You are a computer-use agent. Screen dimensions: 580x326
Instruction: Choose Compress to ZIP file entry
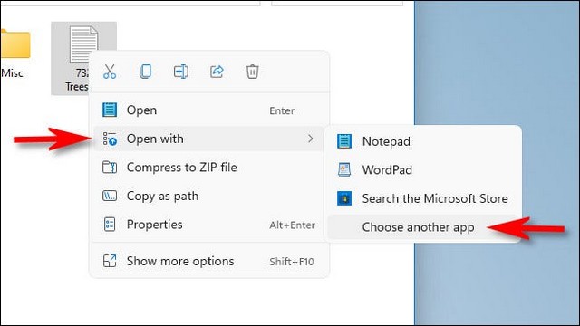point(208,167)
